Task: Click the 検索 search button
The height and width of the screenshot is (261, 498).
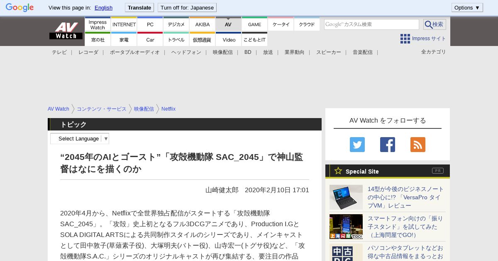Action: point(435,24)
